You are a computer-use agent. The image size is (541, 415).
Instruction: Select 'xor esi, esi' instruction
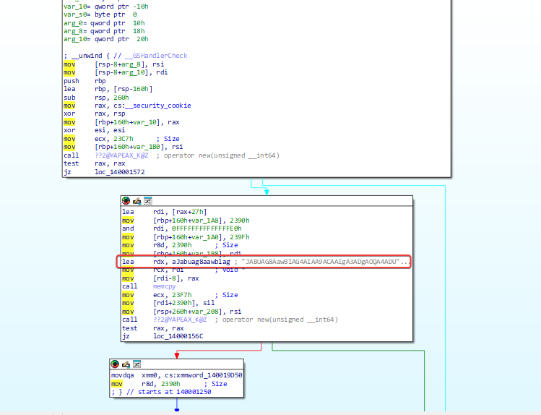tap(95, 130)
